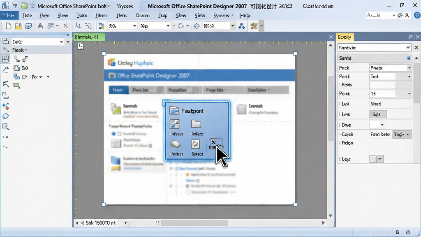Click the curved undo arrow toolbar icon
Viewport: 421px width, 237px height.
(79, 26)
